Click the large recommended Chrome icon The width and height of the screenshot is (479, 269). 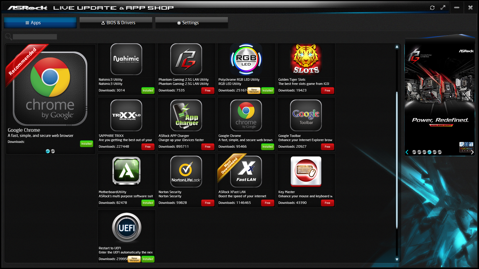50,89
